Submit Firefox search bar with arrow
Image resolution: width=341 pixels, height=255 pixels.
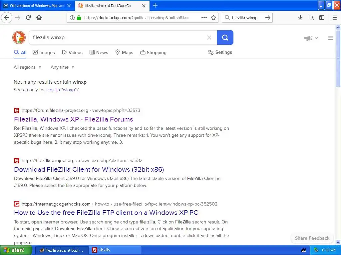click(268, 18)
